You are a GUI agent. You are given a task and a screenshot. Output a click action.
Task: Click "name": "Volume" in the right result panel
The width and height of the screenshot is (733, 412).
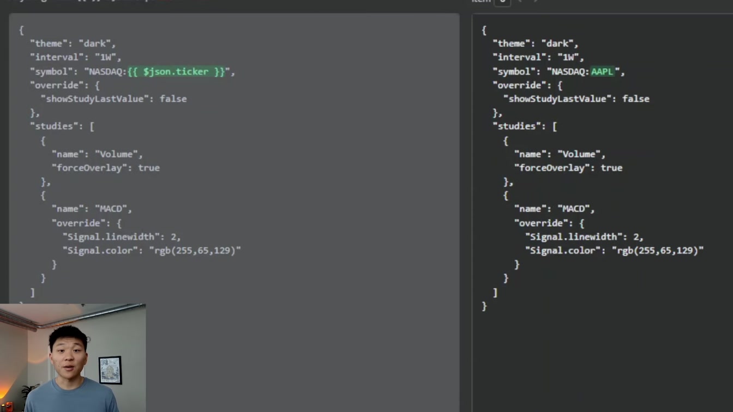pyautogui.click(x=560, y=154)
